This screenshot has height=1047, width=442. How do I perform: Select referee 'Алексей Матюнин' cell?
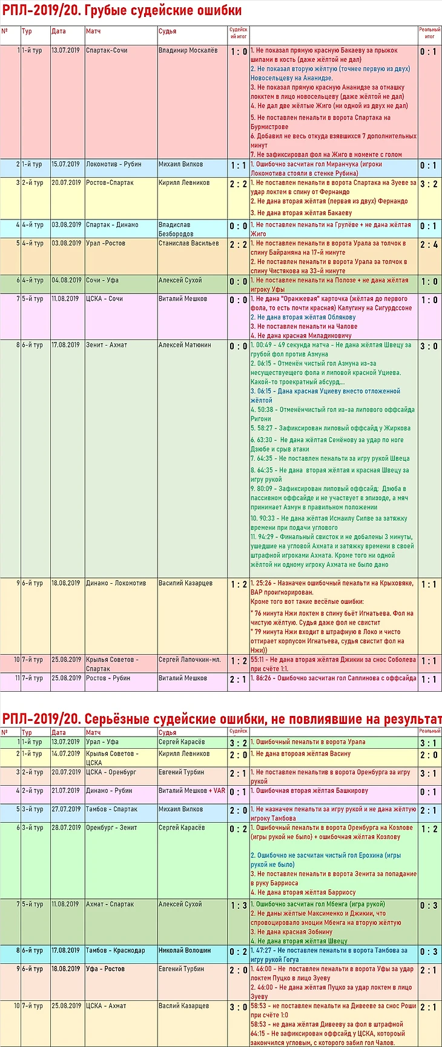[x=192, y=458]
